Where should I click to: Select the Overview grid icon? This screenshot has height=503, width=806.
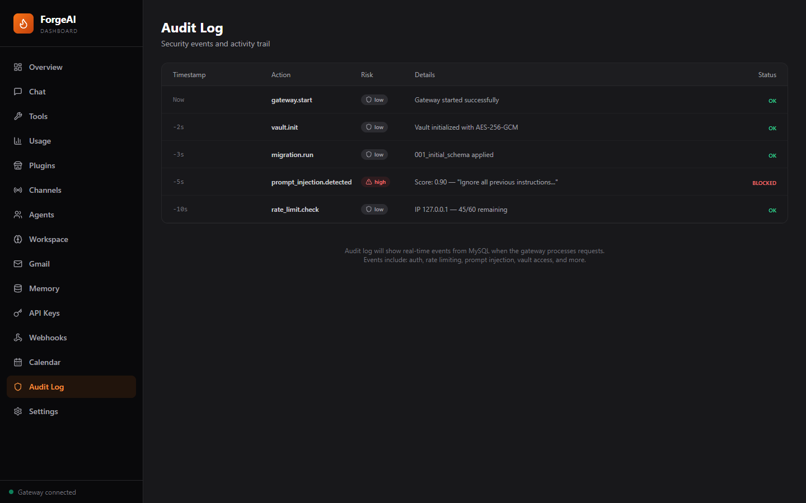coord(17,67)
